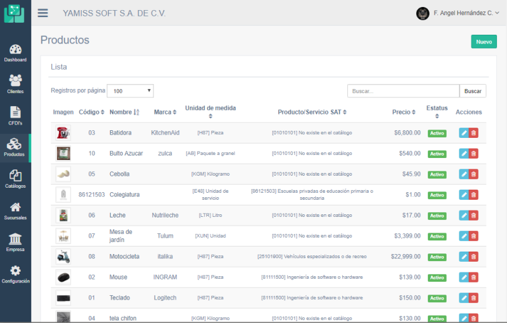507x323 pixels.
Task: Sort the table by Precio column
Action: [403, 112]
